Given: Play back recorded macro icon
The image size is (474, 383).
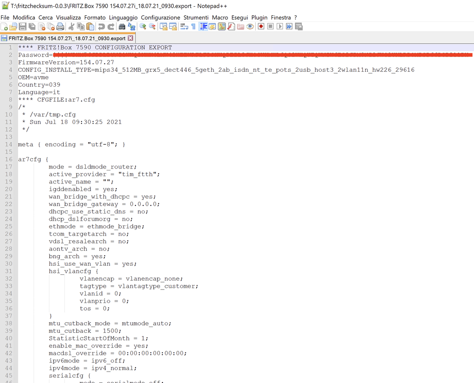Looking at the screenshot, I should click(x=280, y=27).
